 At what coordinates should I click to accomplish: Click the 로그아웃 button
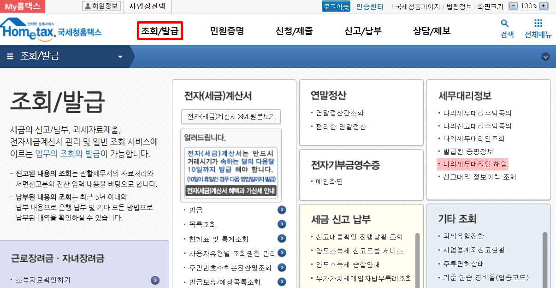336,6
